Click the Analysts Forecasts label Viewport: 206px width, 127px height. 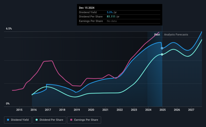point(176,34)
